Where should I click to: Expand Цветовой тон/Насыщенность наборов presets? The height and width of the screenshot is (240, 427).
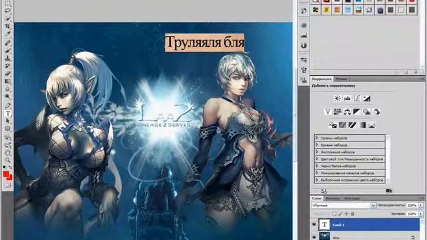point(317,159)
